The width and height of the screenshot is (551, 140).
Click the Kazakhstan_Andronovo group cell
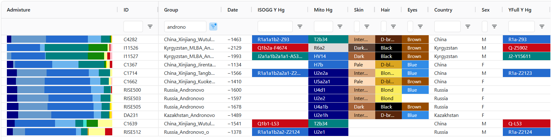pos(189,115)
